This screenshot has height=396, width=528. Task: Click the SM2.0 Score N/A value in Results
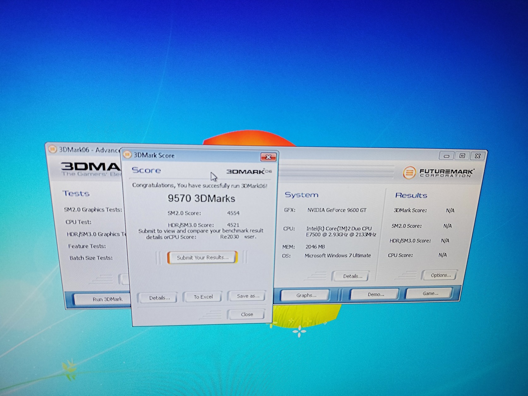(x=447, y=226)
